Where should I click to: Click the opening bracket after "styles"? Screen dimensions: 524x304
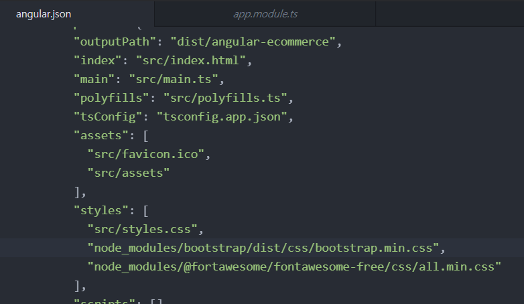[145, 211]
